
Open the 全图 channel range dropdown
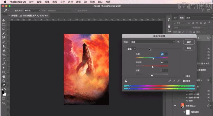(x=131, y=48)
